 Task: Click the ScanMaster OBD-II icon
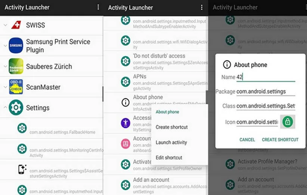coord(16,87)
